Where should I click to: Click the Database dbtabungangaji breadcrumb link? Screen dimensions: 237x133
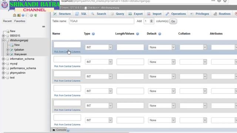(103, 8)
